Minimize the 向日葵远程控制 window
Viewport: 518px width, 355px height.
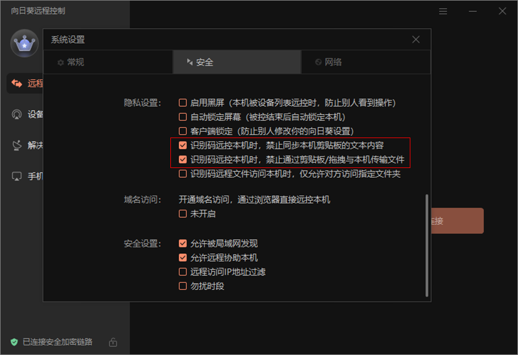click(473, 12)
